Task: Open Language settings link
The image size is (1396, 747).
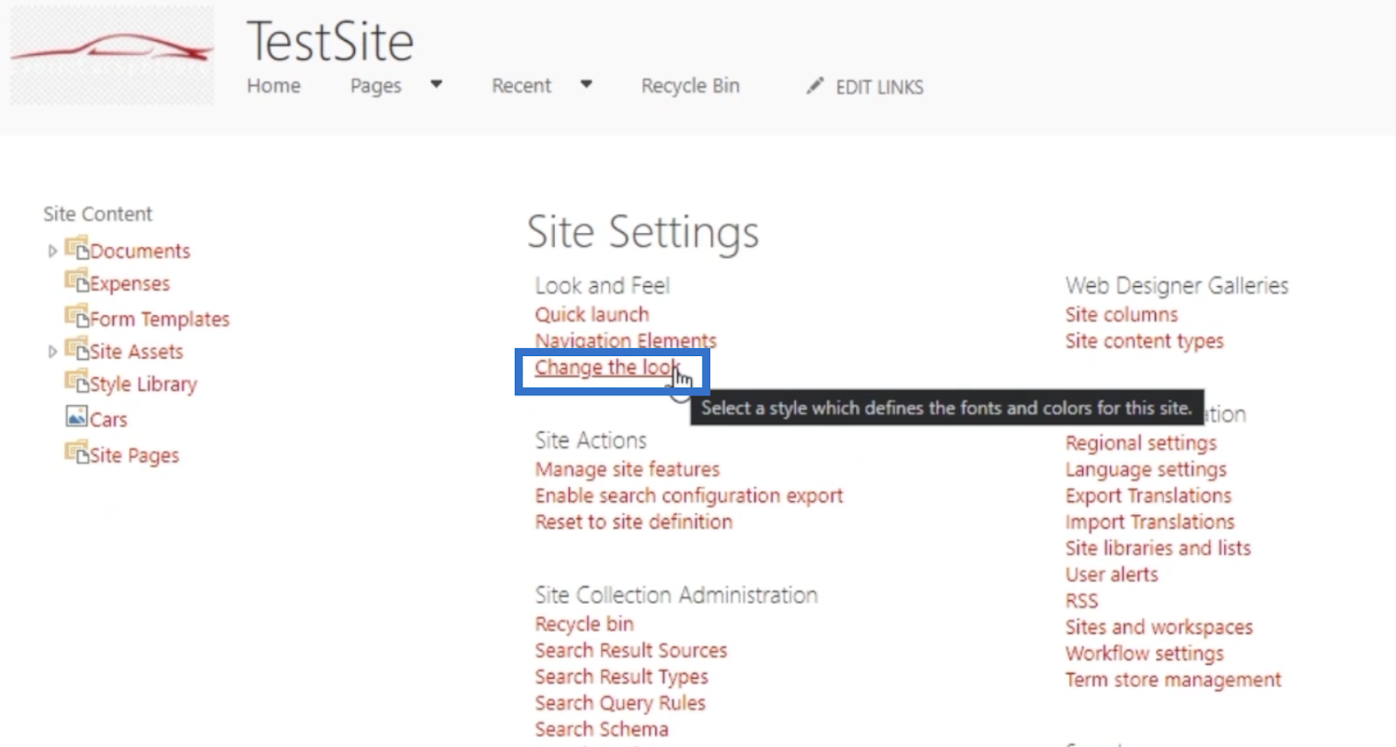Action: pyautogui.click(x=1146, y=469)
